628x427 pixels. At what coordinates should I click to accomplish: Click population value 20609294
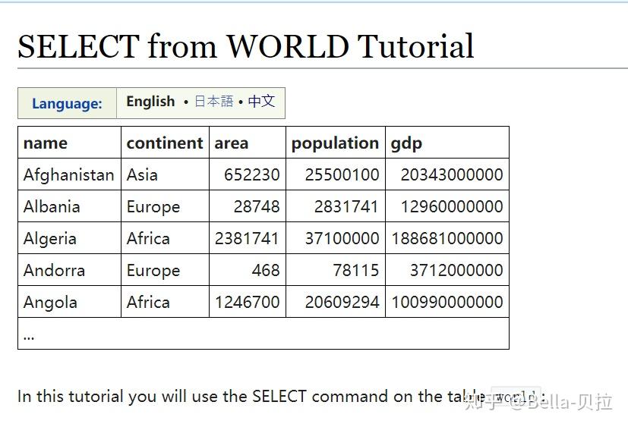point(336,302)
